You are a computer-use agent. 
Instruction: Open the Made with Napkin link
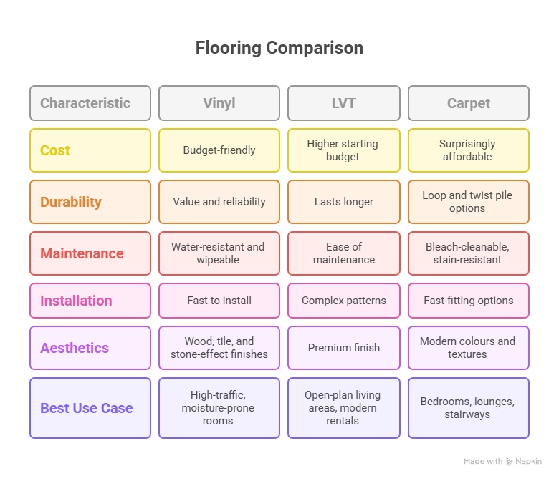click(502, 462)
